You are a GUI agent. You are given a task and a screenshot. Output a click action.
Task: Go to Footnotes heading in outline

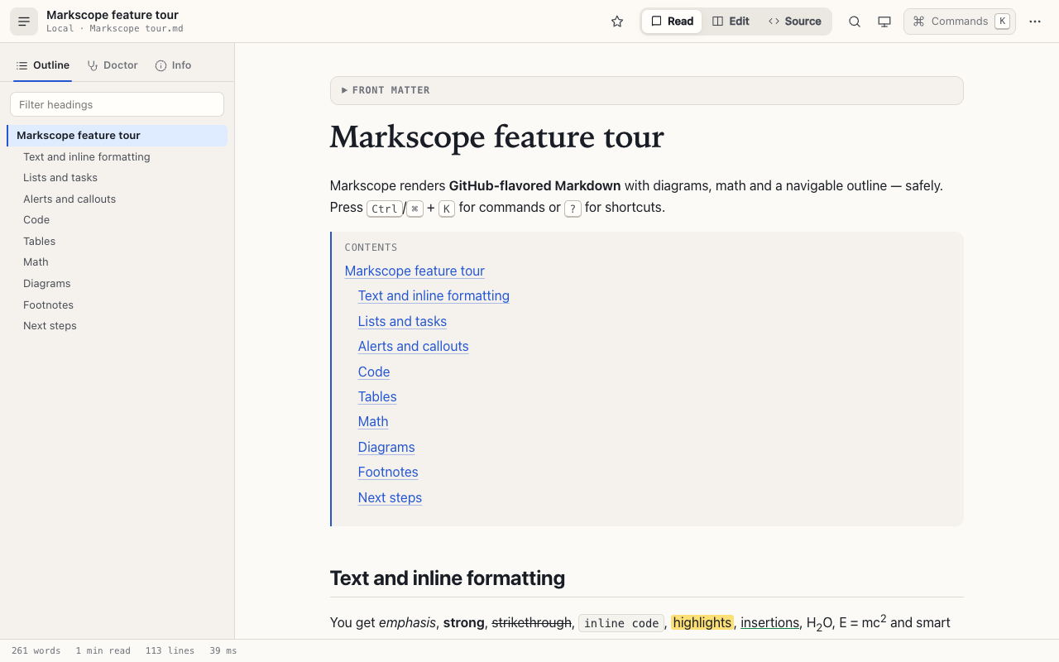(x=117, y=305)
